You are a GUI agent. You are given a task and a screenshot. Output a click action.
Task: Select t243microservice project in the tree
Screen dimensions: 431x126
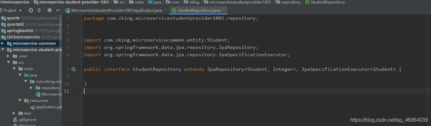pos(31,37)
